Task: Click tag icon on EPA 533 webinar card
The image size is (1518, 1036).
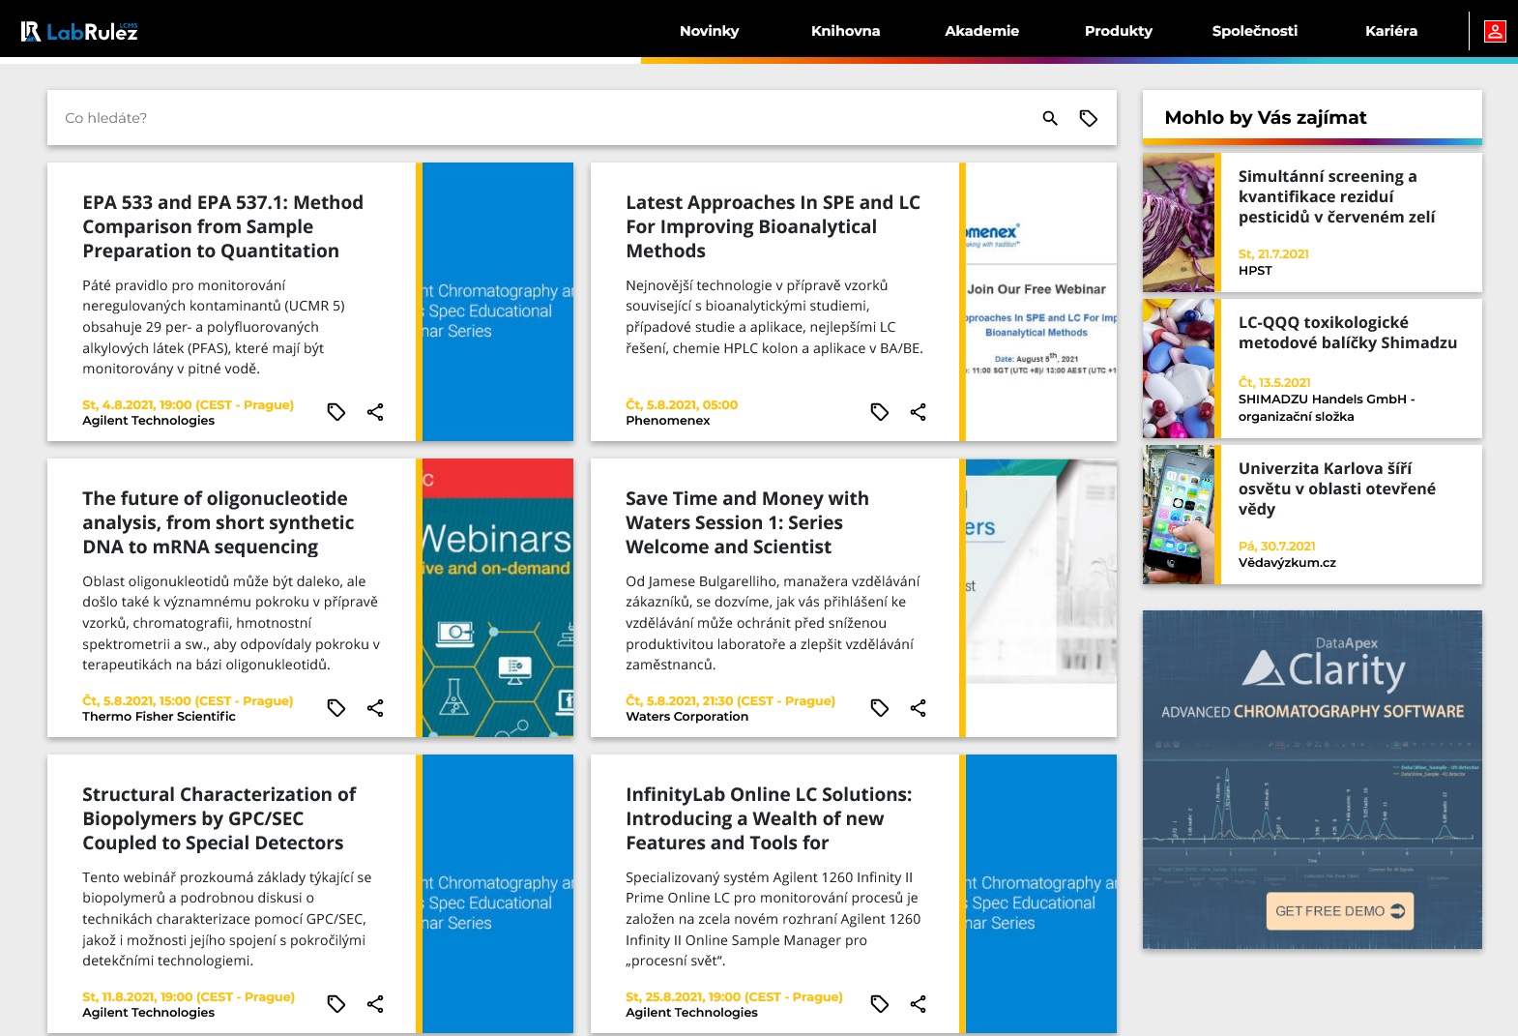Action: click(336, 412)
